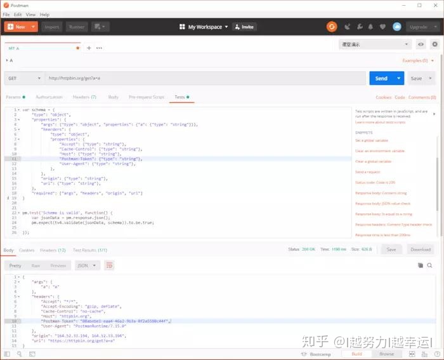Click the Save response button
The height and width of the screenshot is (360, 444).
[391, 250]
